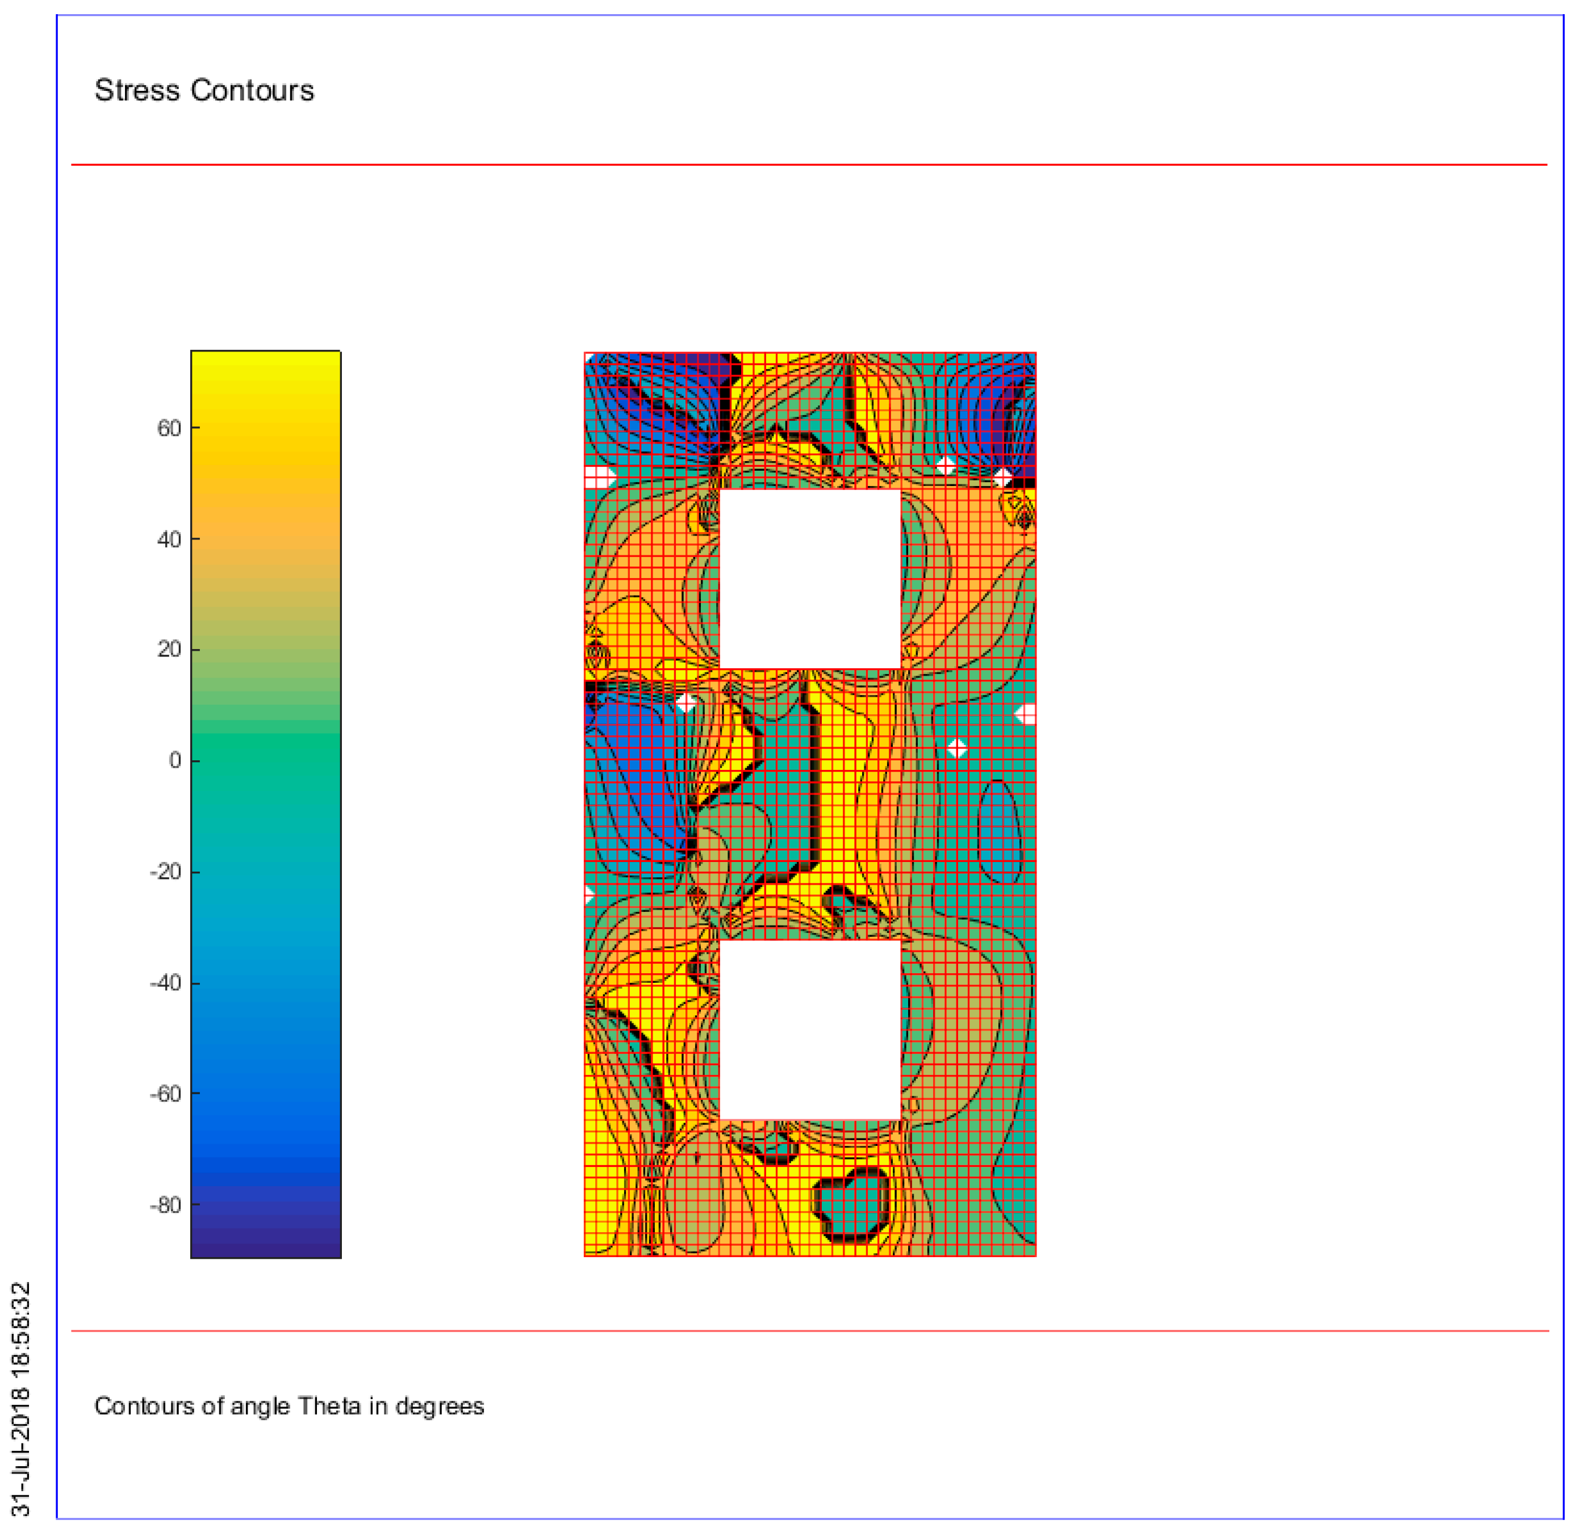
Task: Select the 20 colorbar tick label
Action: (x=169, y=650)
